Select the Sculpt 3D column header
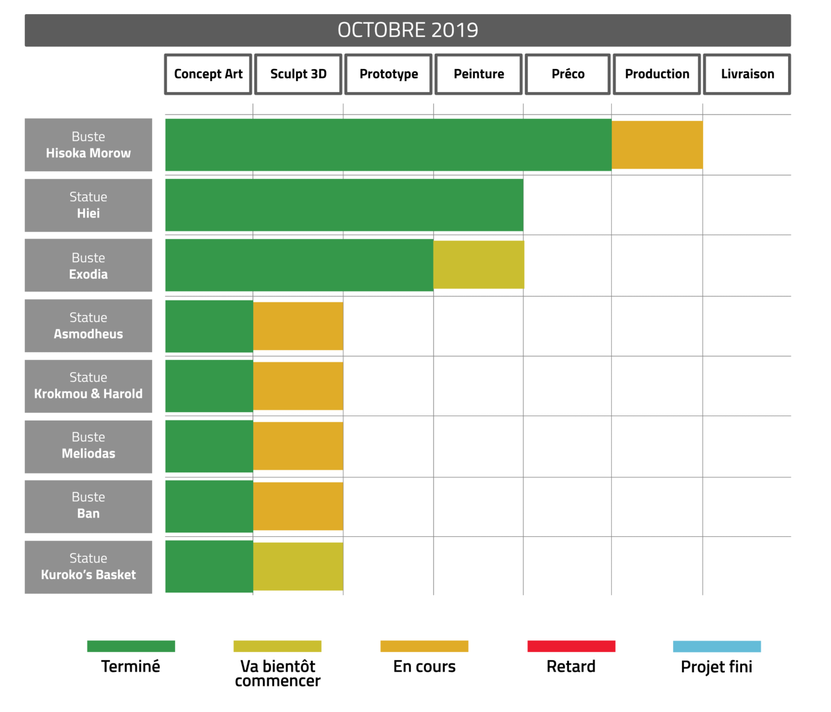The height and width of the screenshot is (712, 831). click(x=299, y=74)
